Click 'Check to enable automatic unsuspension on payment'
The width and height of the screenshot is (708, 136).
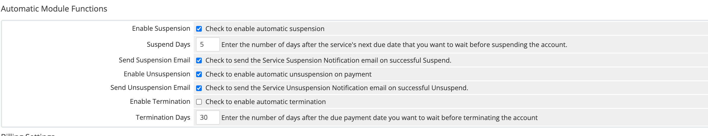click(288, 74)
